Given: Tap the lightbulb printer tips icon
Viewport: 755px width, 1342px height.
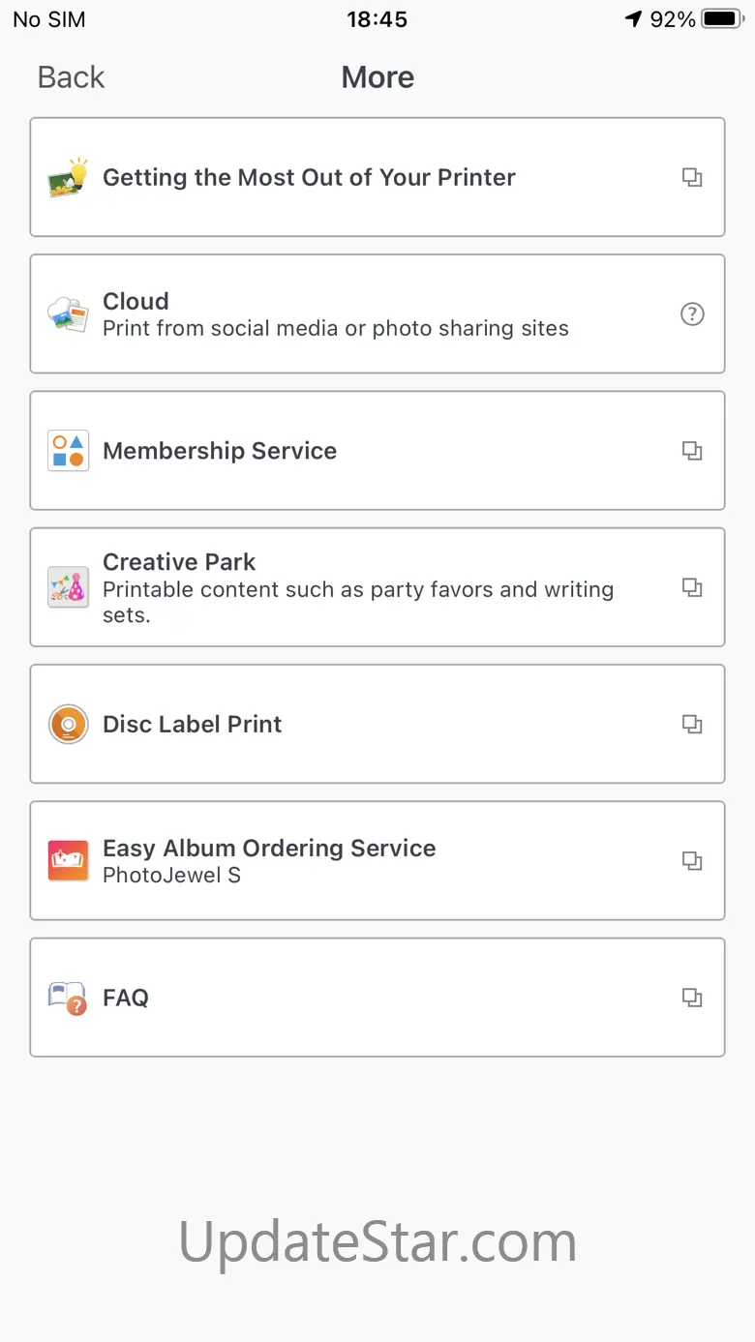Looking at the screenshot, I should coord(69,178).
